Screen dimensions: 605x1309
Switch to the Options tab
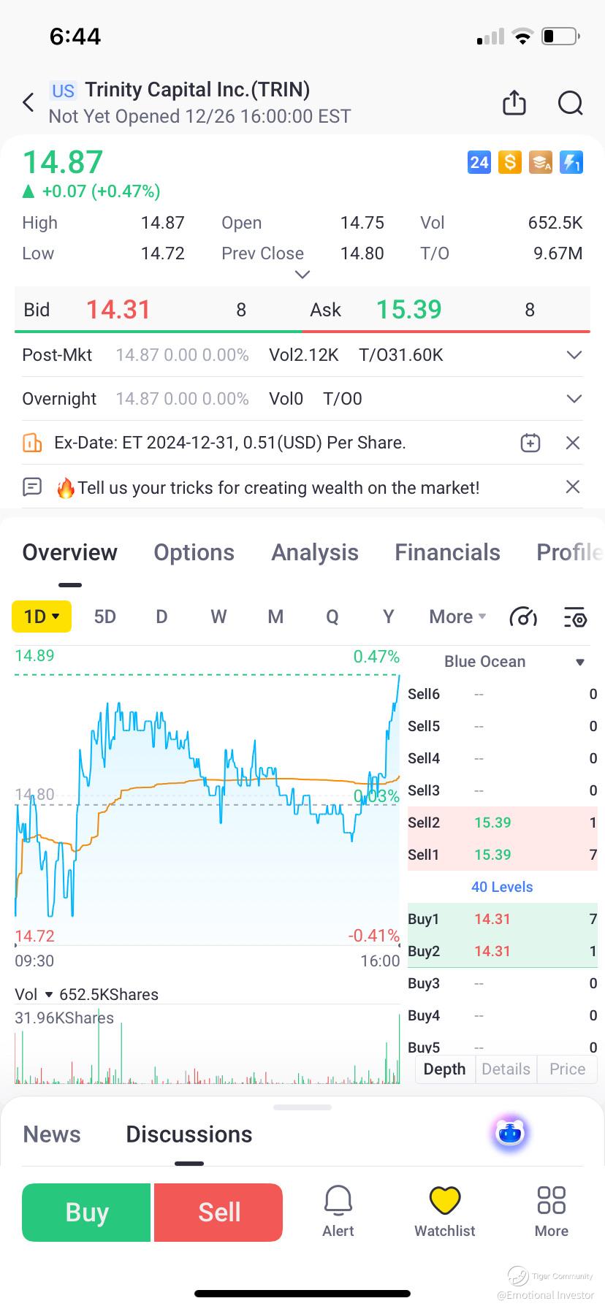194,553
